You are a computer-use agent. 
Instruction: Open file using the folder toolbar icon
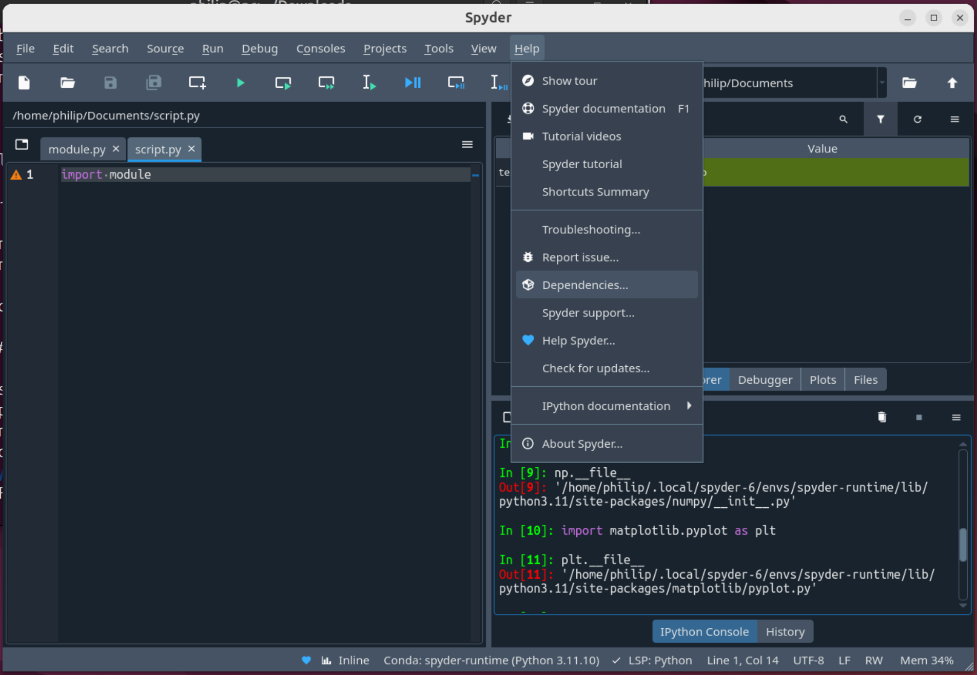click(x=67, y=83)
